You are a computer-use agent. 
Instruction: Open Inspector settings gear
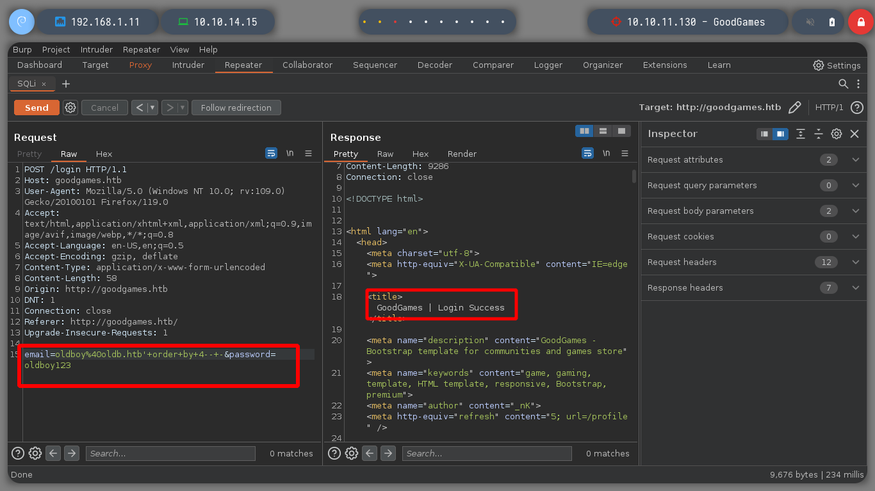837,134
